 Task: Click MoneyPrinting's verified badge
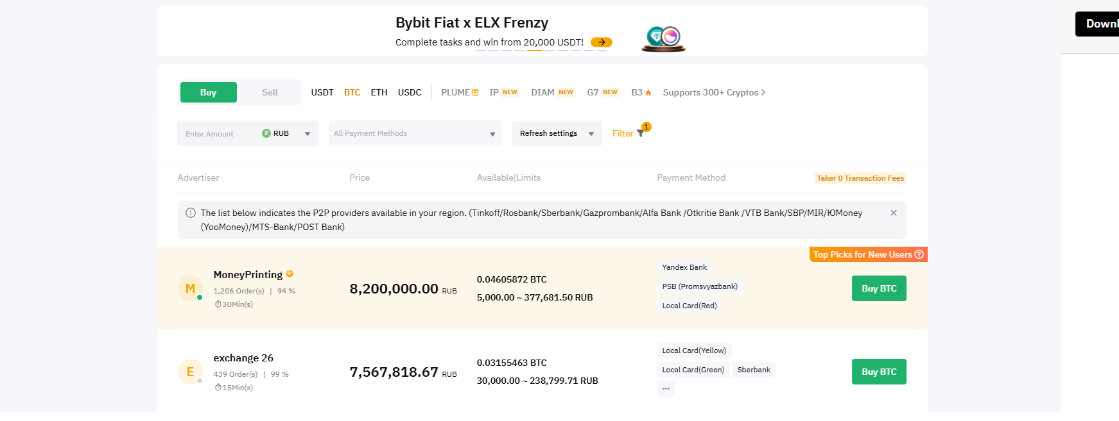pos(290,274)
